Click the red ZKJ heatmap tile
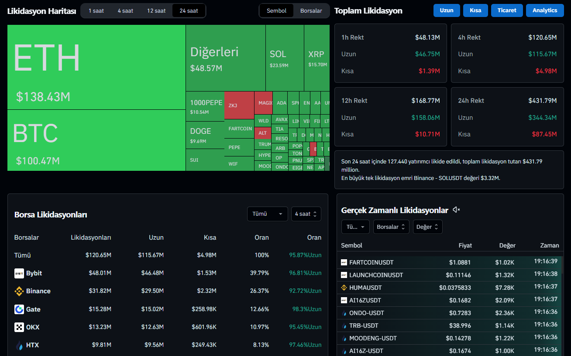This screenshot has height=356, width=571. [239, 105]
